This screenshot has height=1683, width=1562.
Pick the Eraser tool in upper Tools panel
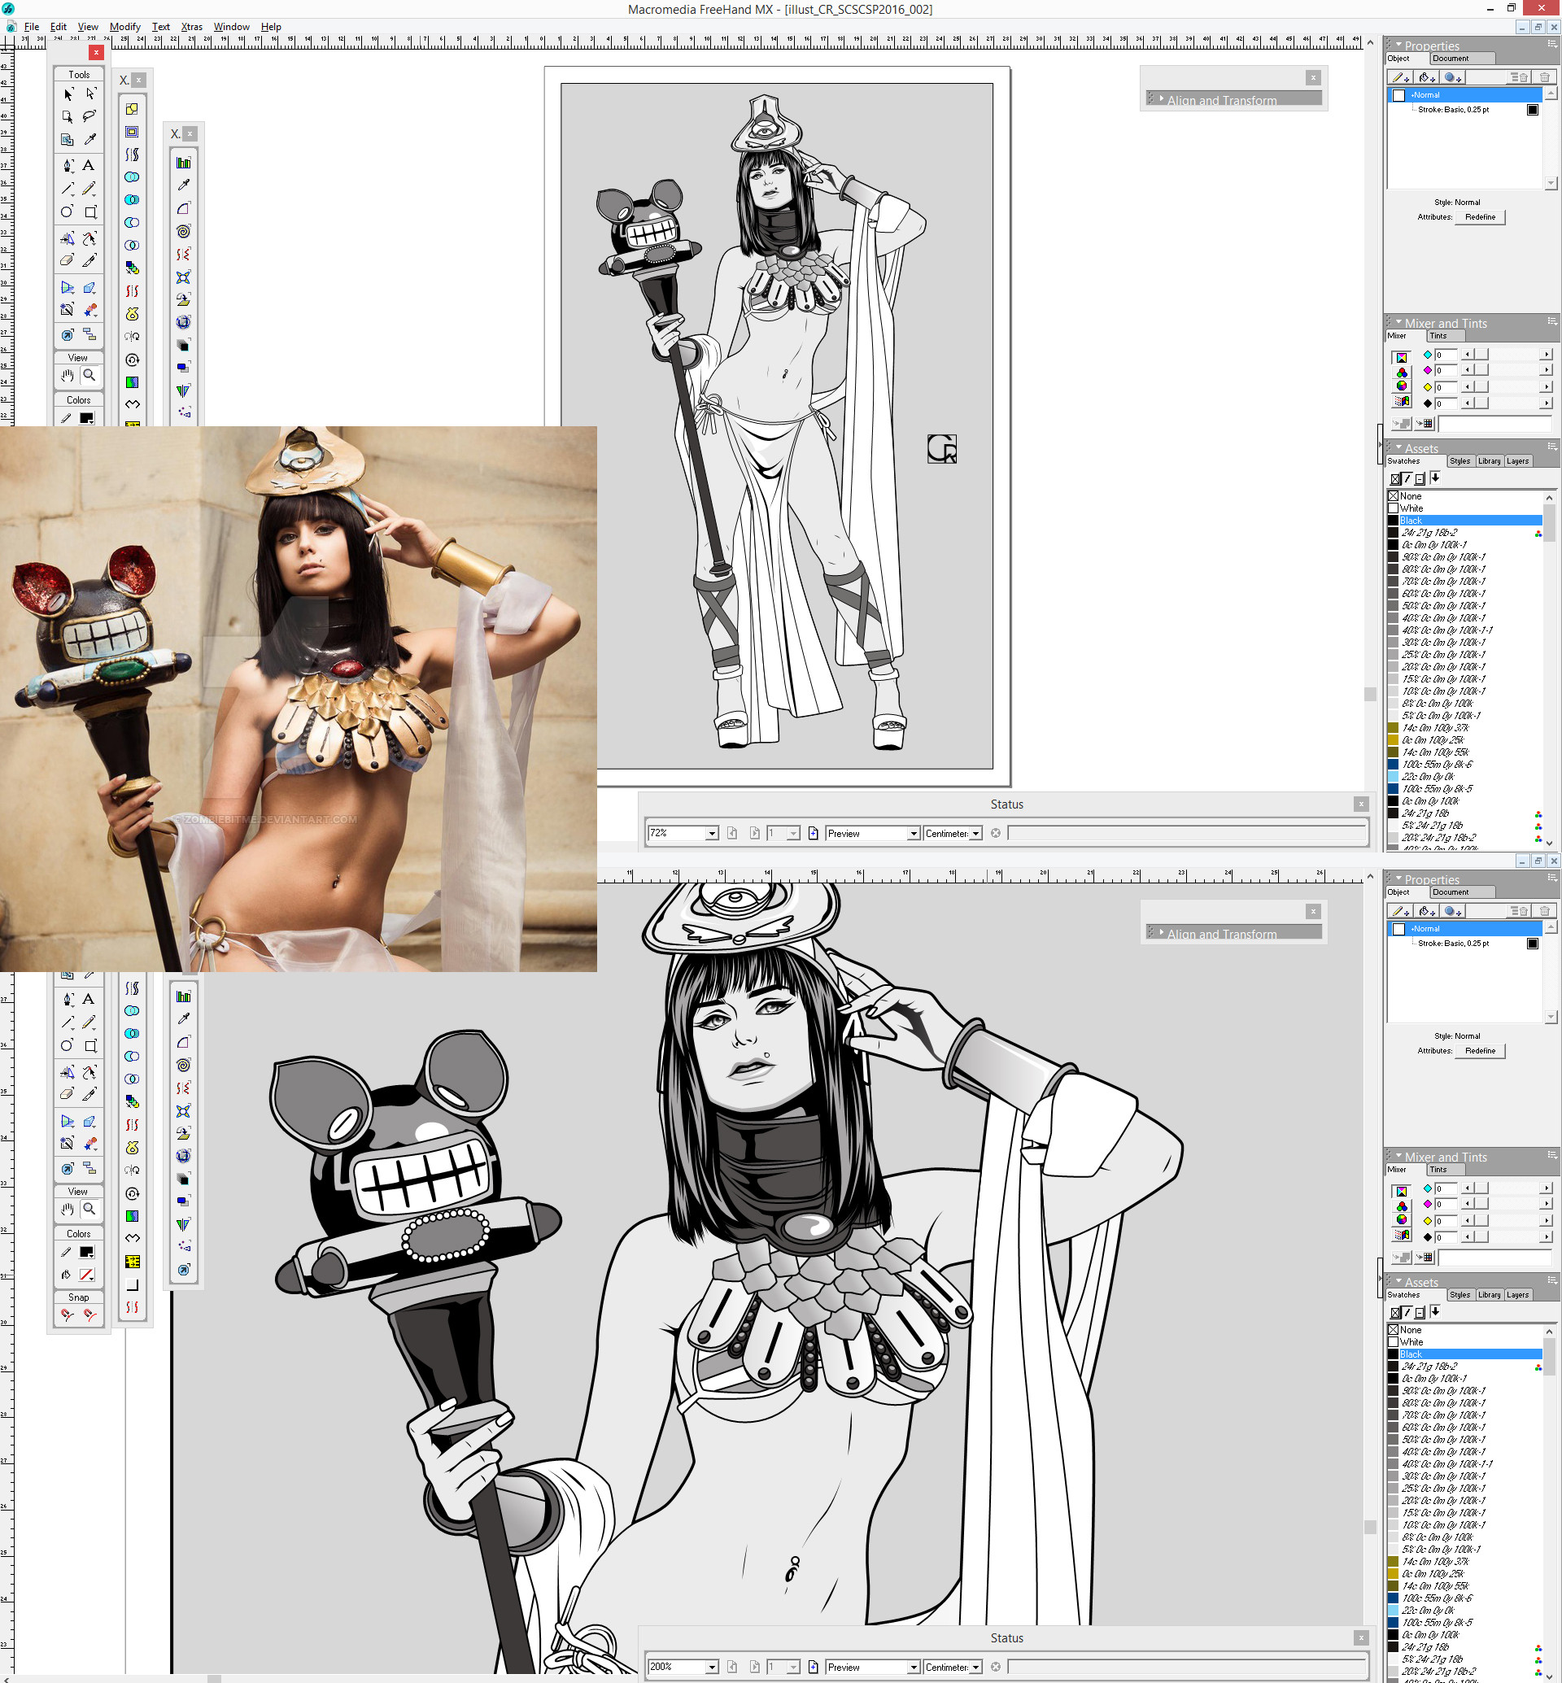click(68, 261)
